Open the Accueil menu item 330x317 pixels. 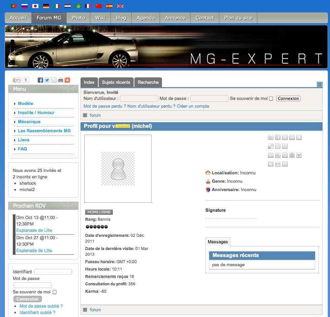point(18,18)
